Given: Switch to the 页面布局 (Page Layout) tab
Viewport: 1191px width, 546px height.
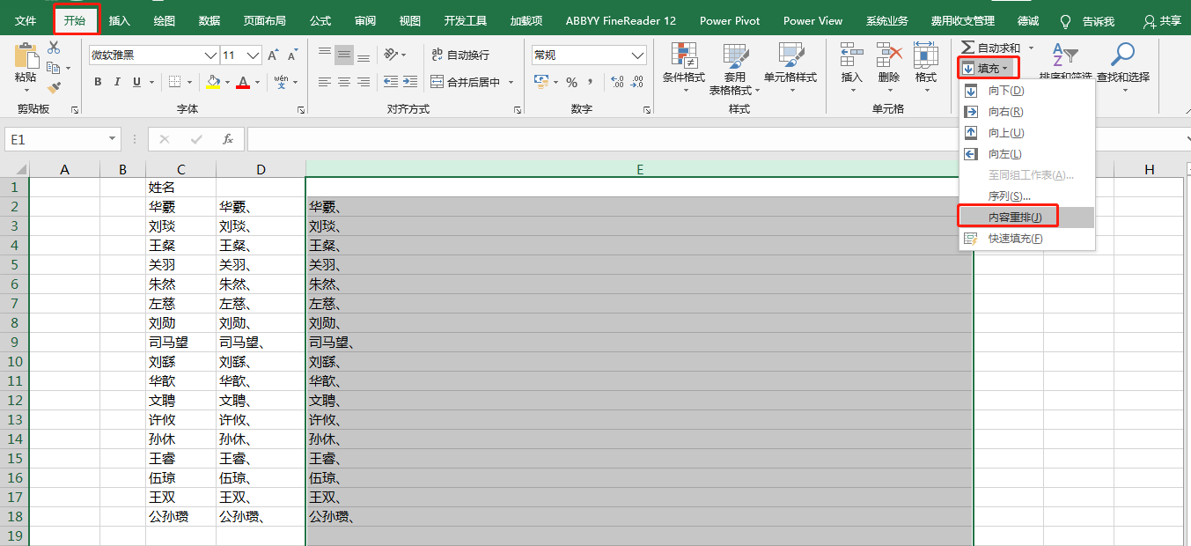Looking at the screenshot, I should pos(264,20).
